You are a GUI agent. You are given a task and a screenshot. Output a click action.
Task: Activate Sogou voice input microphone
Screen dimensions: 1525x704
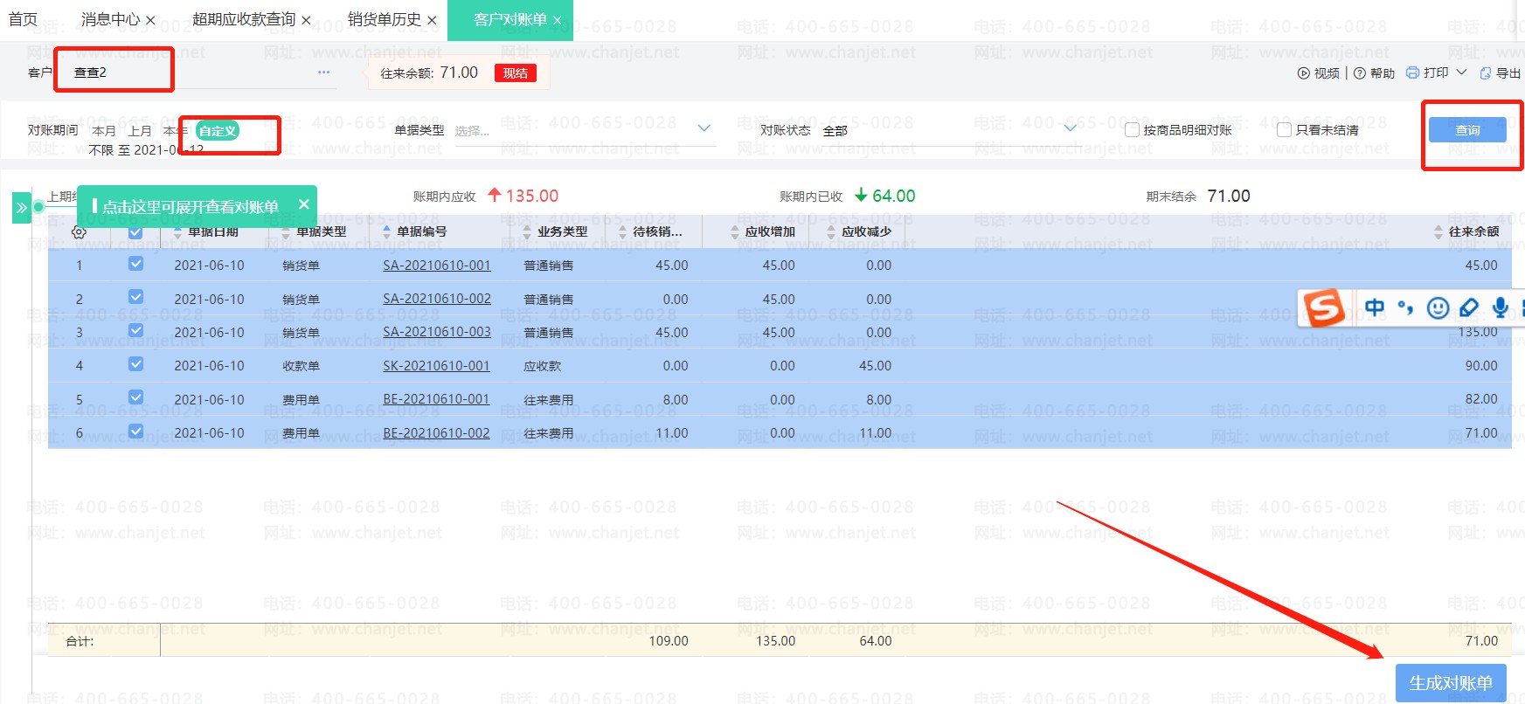(x=1501, y=307)
